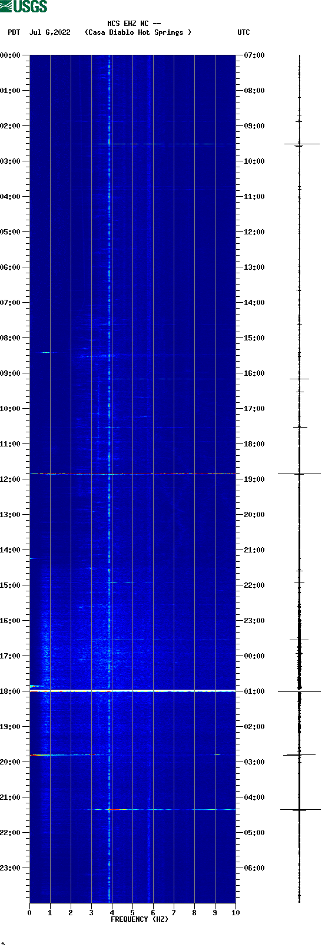This screenshot has width=325, height=950.
Task: Select the UTC timezone label
Action: pos(244,32)
